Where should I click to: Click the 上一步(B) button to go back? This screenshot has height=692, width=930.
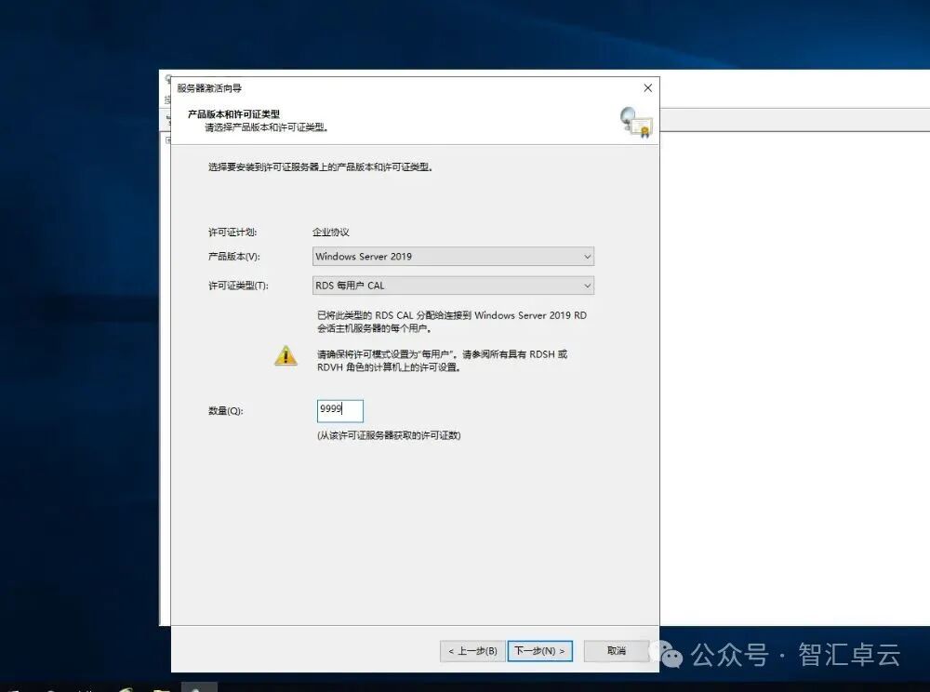click(471, 651)
